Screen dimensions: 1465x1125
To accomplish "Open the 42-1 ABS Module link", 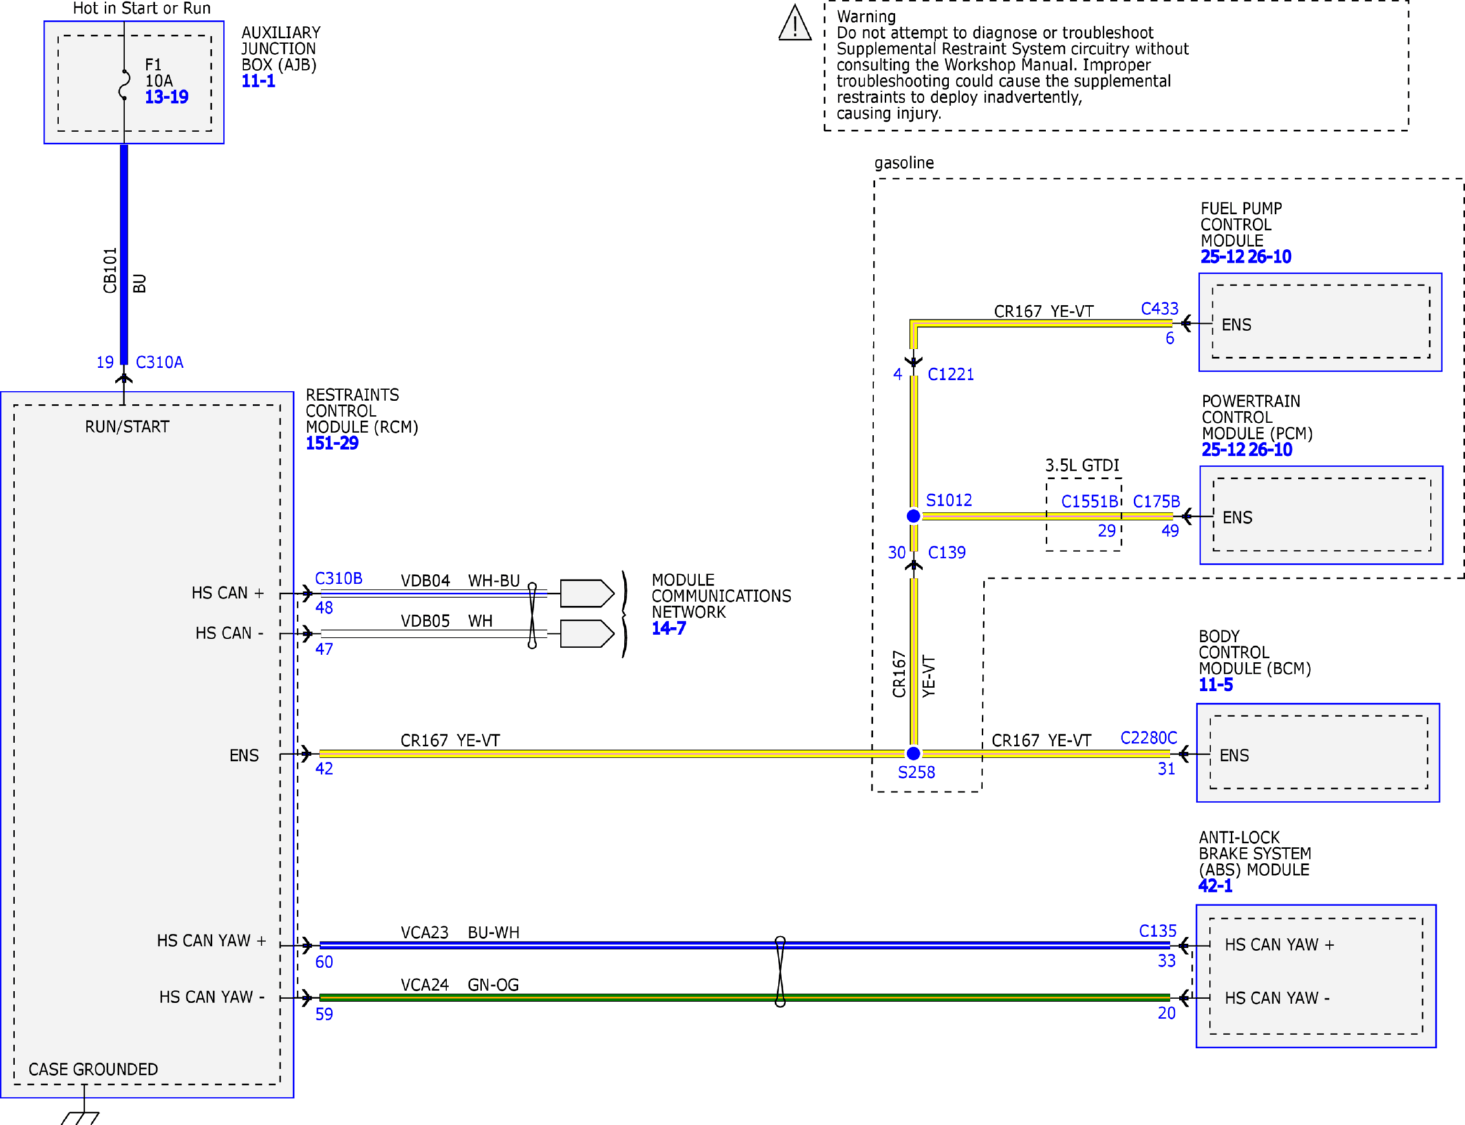I will click(1215, 886).
